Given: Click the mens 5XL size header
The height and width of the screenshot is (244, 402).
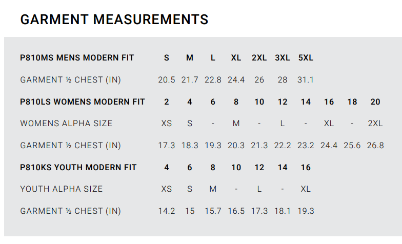Looking at the screenshot, I should [306, 58].
